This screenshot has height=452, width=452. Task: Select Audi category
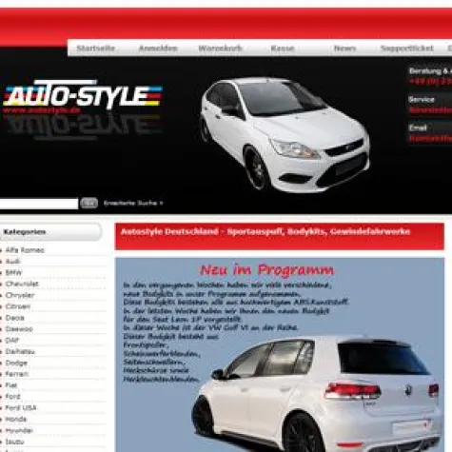(12, 262)
